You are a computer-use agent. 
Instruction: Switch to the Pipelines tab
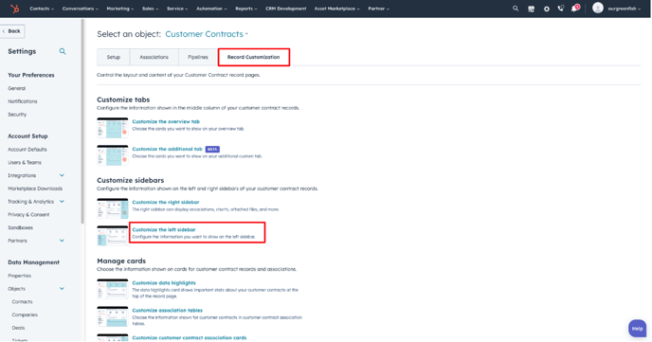(x=198, y=58)
